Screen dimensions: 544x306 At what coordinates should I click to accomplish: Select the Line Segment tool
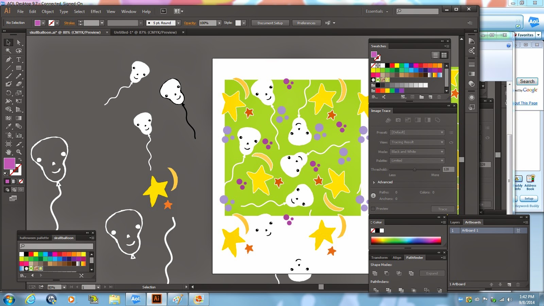[8, 68]
